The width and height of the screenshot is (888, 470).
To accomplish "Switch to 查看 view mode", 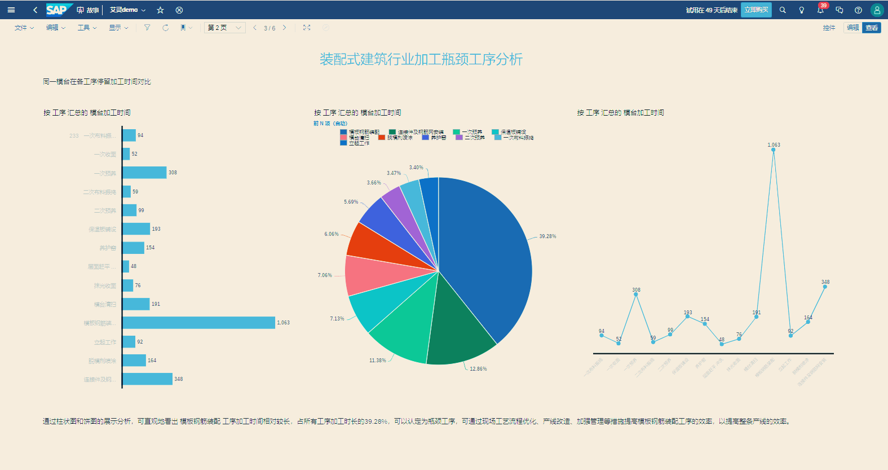I will tap(872, 28).
